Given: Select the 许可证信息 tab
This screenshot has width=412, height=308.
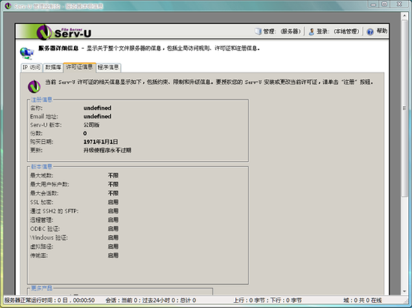Looking at the screenshot, I should 79,67.
